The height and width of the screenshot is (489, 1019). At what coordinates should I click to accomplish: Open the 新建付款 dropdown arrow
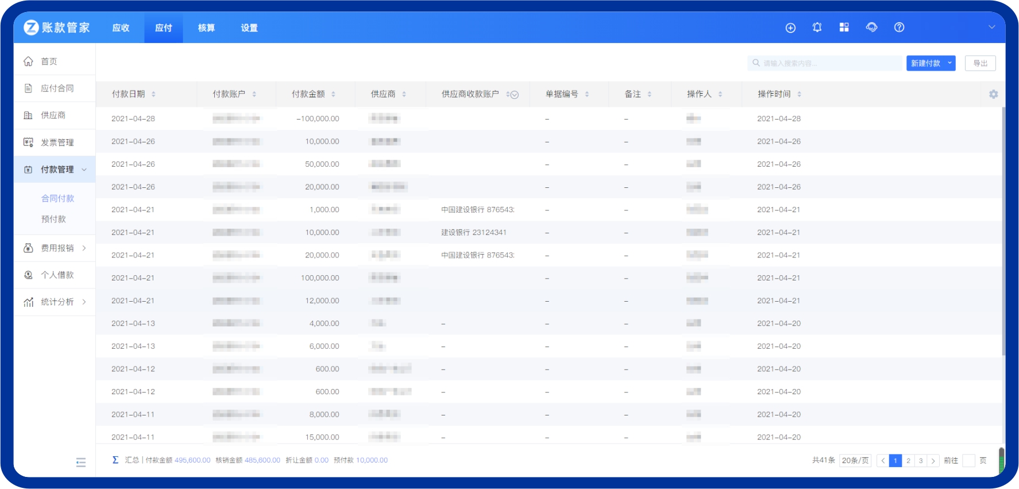click(x=950, y=63)
